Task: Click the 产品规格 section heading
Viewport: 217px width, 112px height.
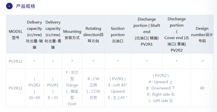Action: (25, 6)
